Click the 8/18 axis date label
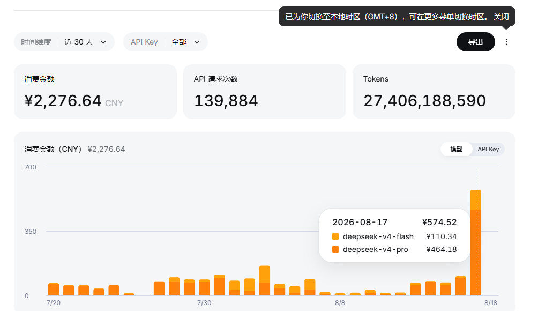Viewport: 538px width, 311px height. pyautogui.click(x=491, y=303)
